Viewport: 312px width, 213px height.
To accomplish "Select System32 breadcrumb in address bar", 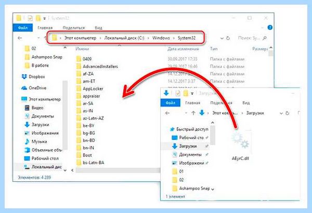I will (187, 38).
